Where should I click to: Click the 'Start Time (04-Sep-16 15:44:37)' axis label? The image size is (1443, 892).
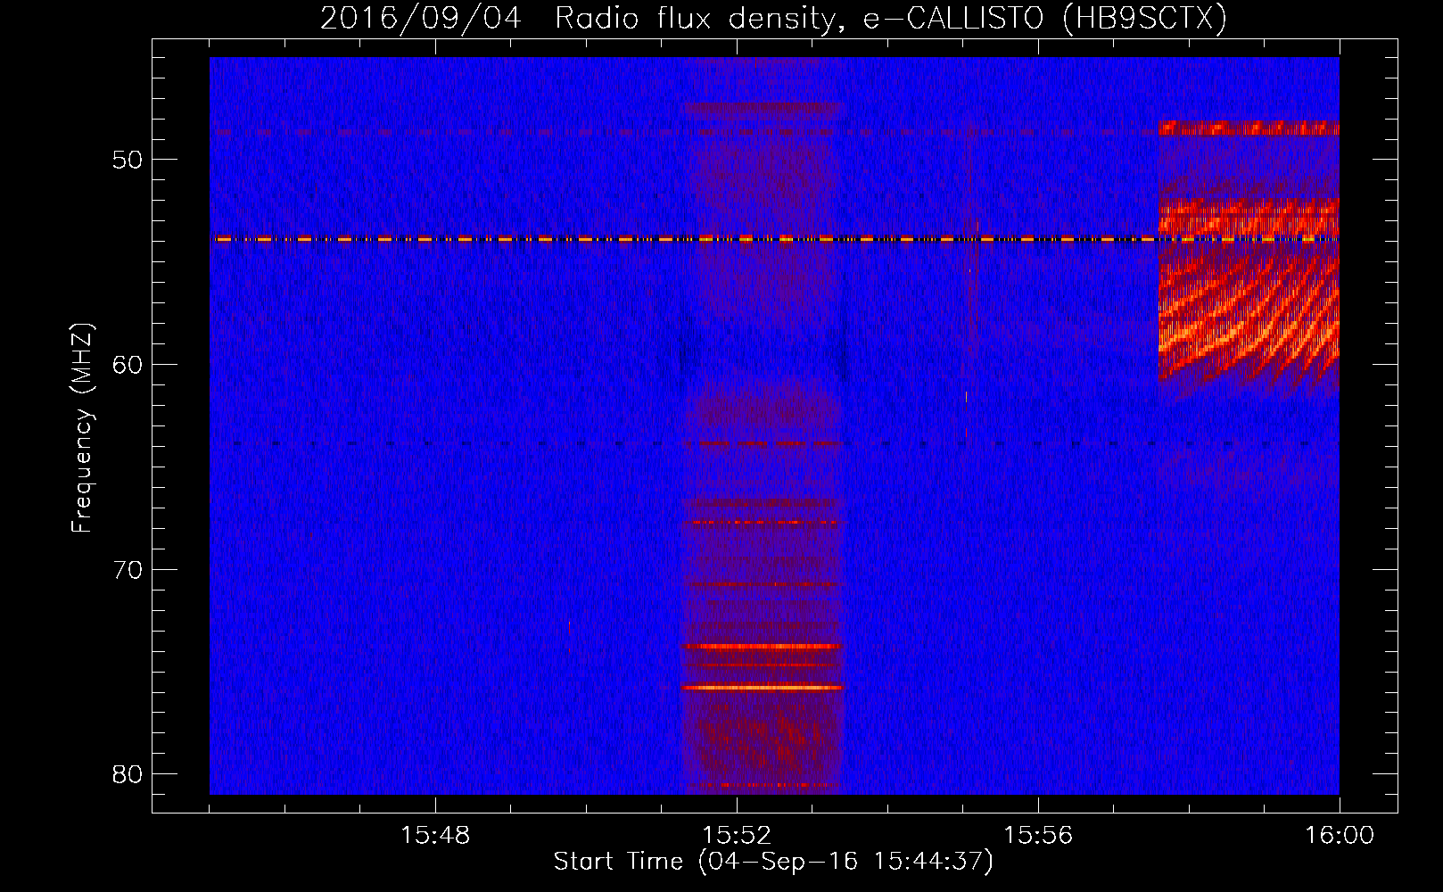click(x=773, y=861)
